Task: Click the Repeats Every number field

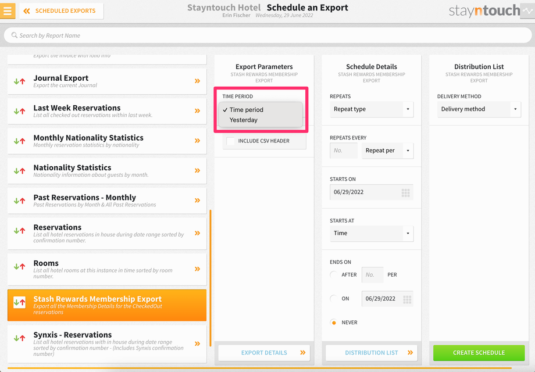Action: coord(344,151)
